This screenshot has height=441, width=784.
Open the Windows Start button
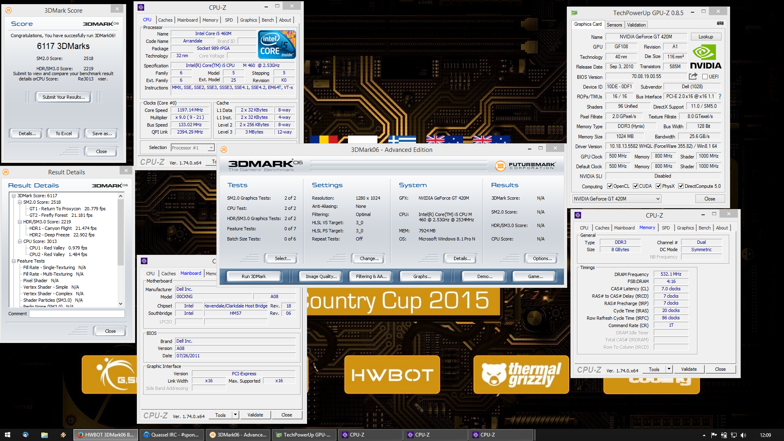click(x=7, y=435)
